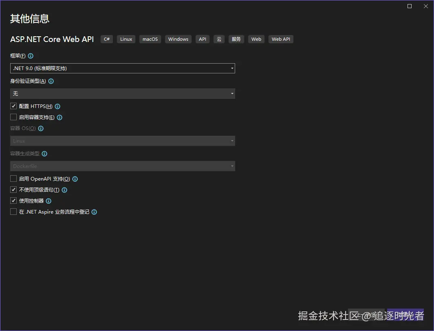The width and height of the screenshot is (434, 331).
Task: Open the 身份验证类型 dropdown showing 无
Action: click(123, 93)
